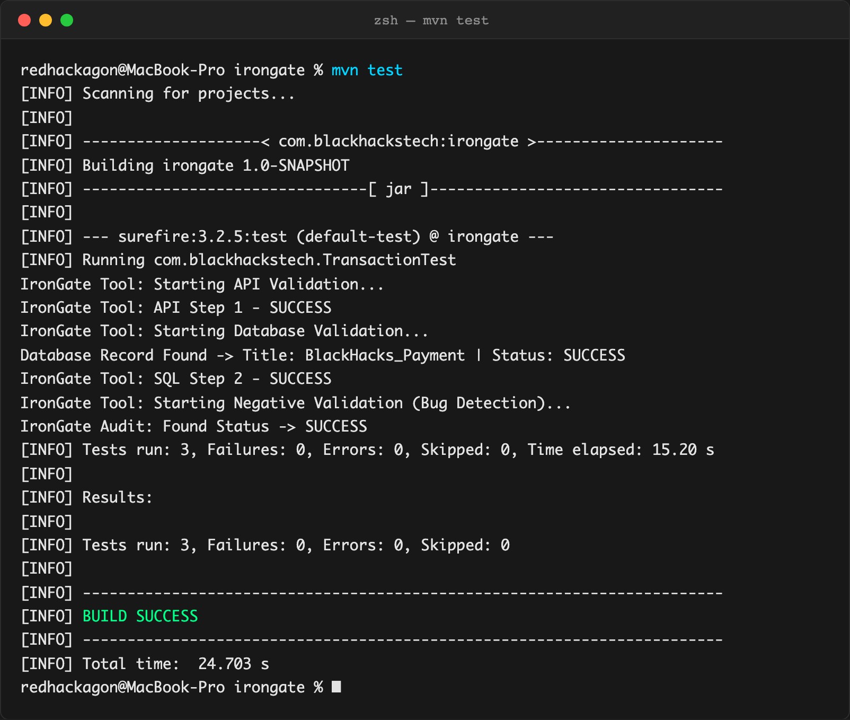
Task: Click the cursor block at the final prompt
Action: point(336,687)
